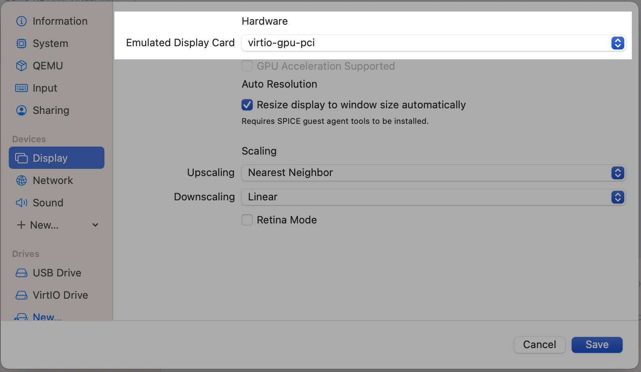The width and height of the screenshot is (641, 372).
Task: Toggle GPU Acceleration Supported checkbox
Action: (x=247, y=66)
